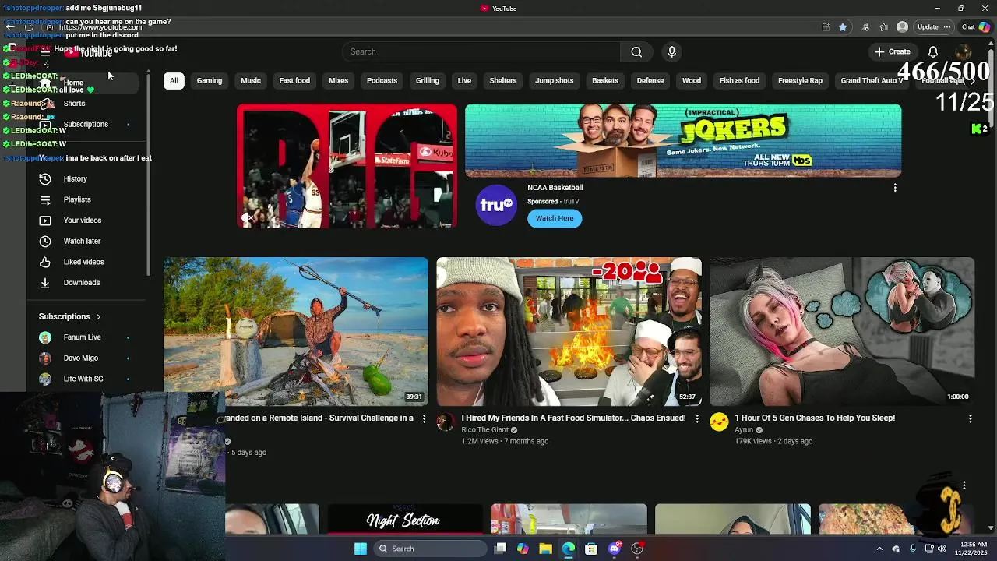Expand the Subscriptions section chevron
The height and width of the screenshot is (561, 997).
point(98,317)
